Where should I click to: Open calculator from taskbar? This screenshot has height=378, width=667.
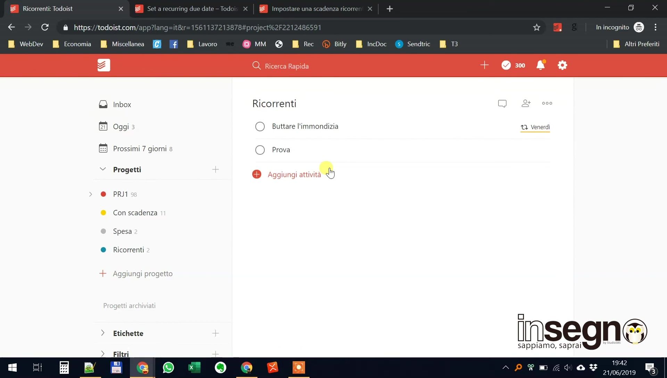coord(64,368)
